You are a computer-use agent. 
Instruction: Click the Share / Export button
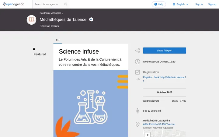165,51
